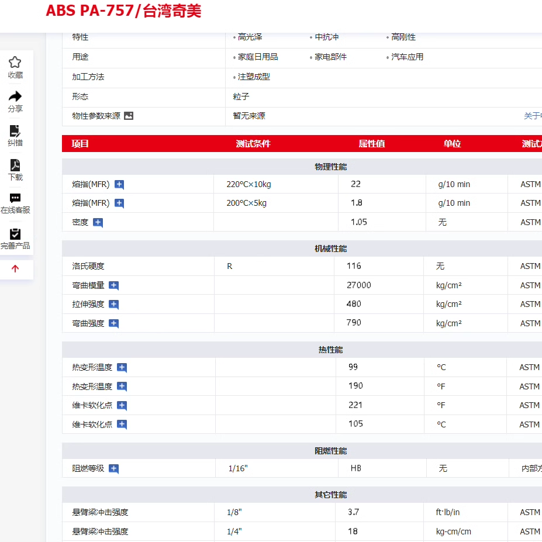542x542 pixels.
Task: Expand the plus icon next to 密度
Action: (98, 222)
